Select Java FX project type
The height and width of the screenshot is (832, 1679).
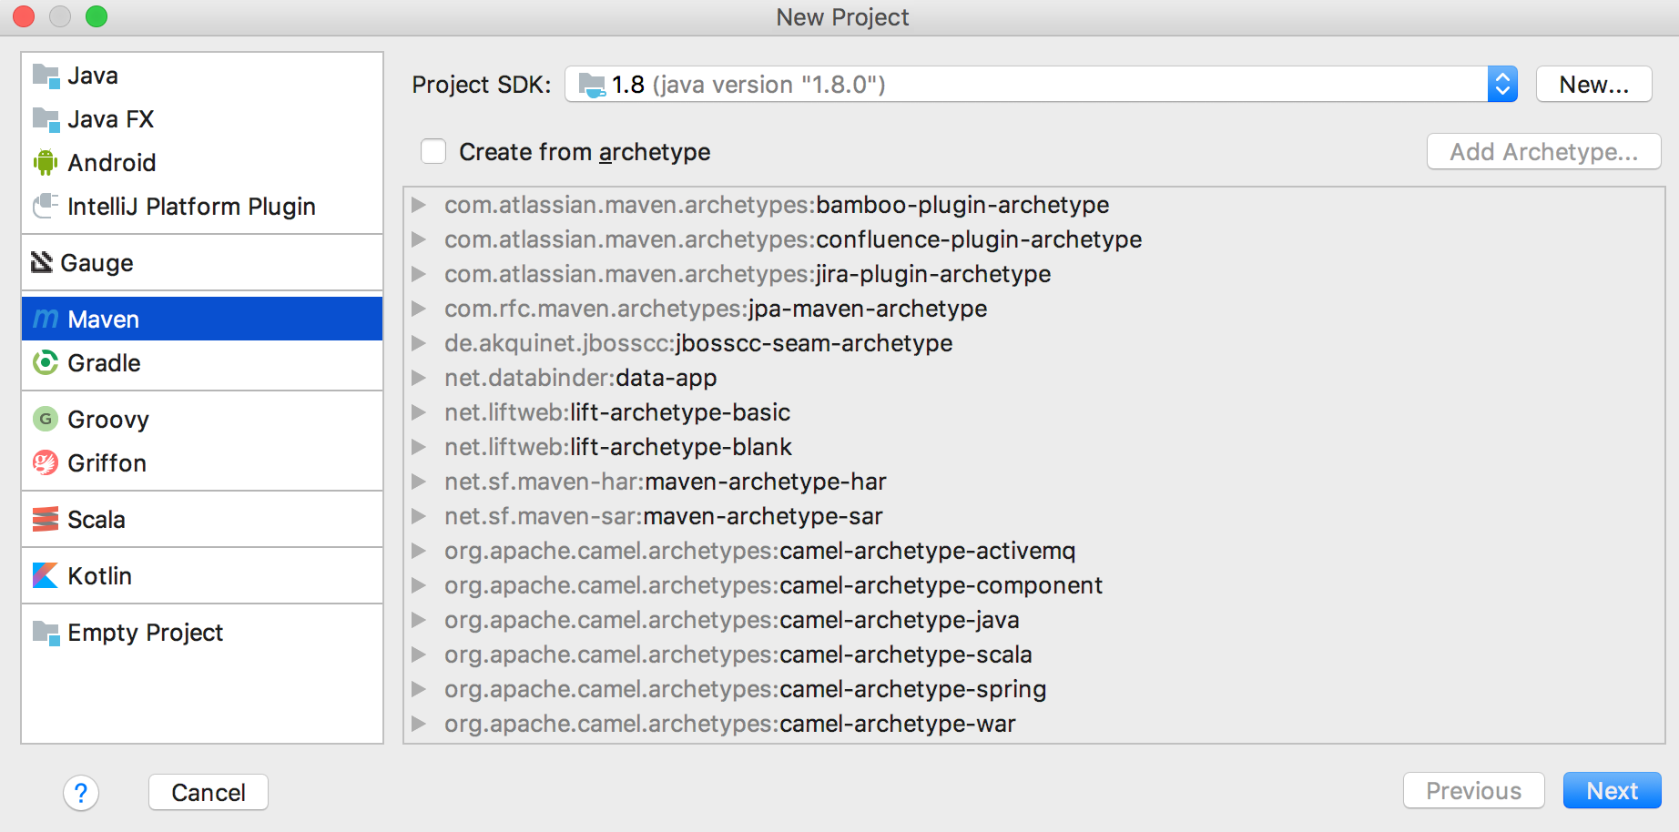click(110, 119)
